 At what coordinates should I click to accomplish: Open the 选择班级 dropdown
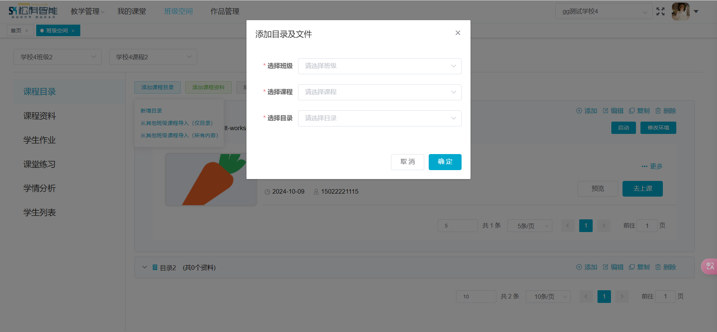379,66
